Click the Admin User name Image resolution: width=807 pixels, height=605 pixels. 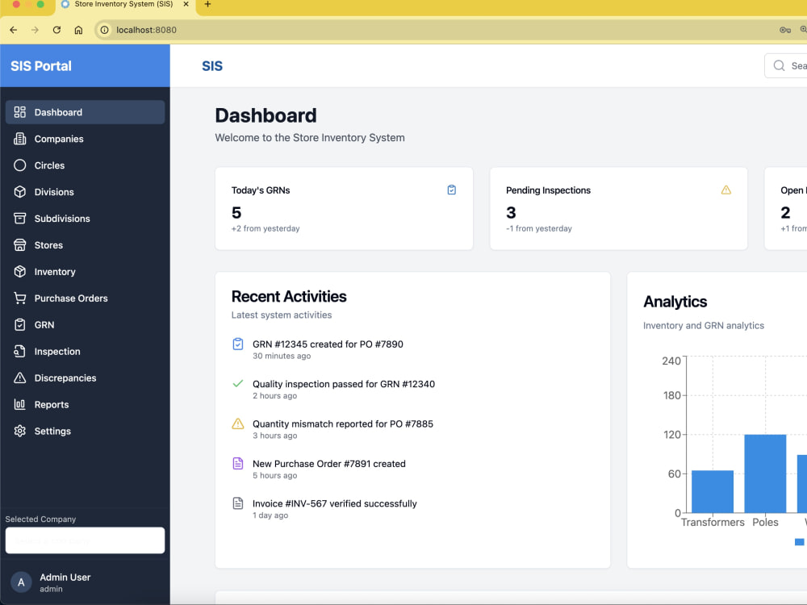(65, 578)
